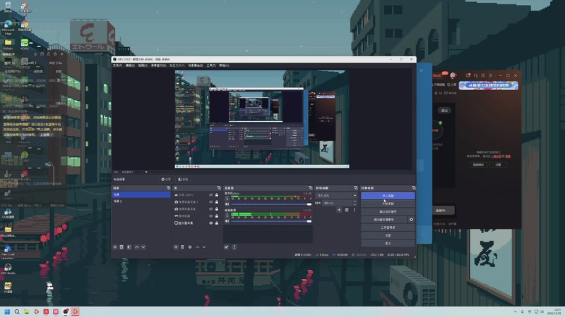
Task: Toggle lock on the Game Capture source
Action: tap(217, 216)
